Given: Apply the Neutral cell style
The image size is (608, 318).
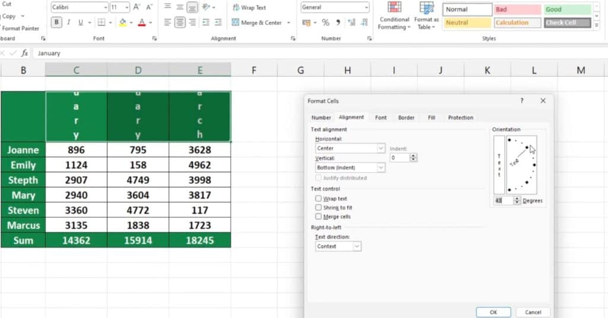Looking at the screenshot, I should pyautogui.click(x=467, y=23).
